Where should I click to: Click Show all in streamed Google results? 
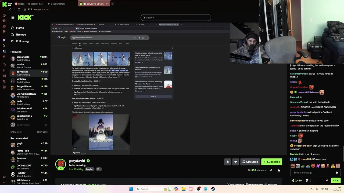click(x=153, y=96)
